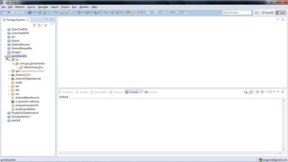Expand the gen Generated Java Files folder
The width and height of the screenshot is (288, 162).
point(9,71)
